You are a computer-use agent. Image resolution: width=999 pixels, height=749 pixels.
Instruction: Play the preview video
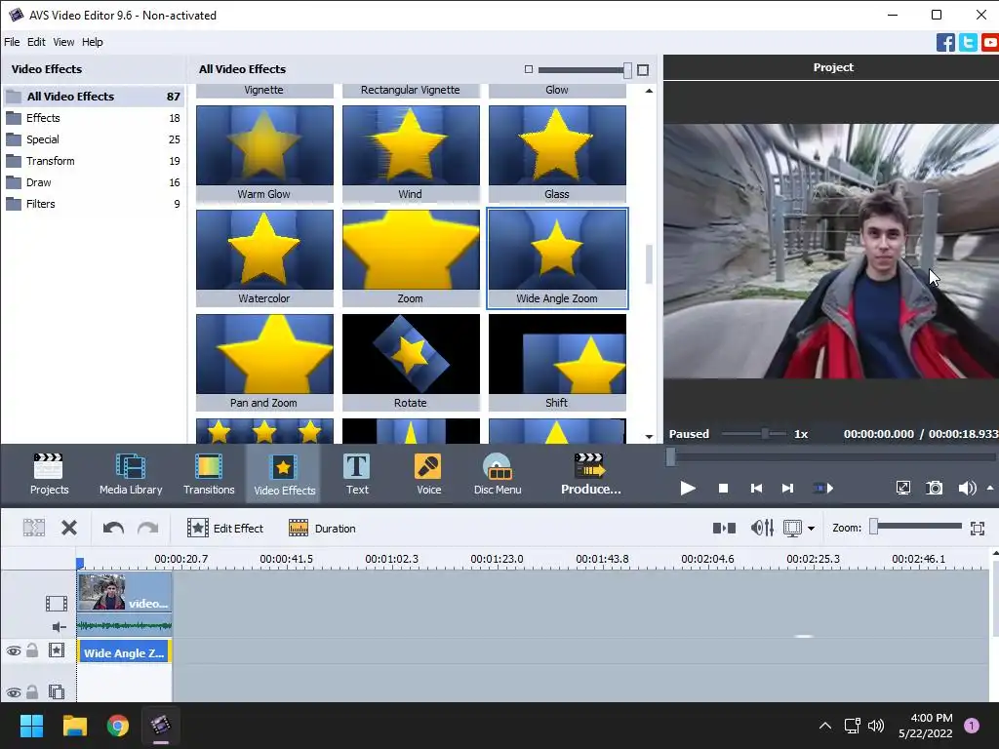pyautogui.click(x=688, y=489)
